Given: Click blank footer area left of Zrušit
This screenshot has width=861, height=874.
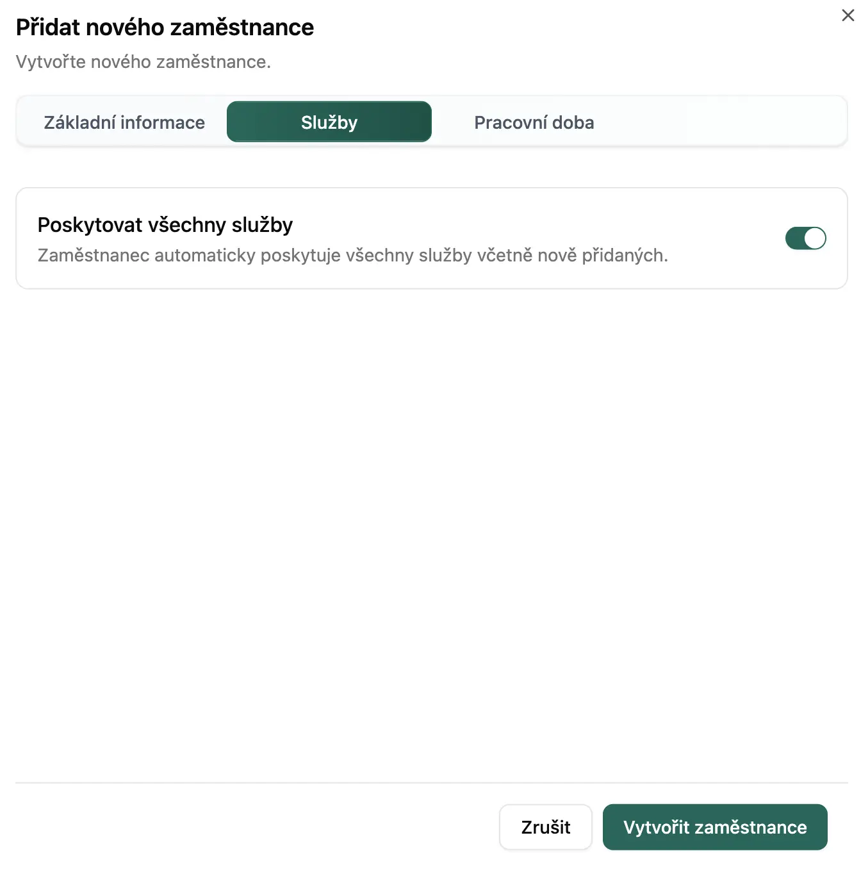Looking at the screenshot, I should click(x=256, y=827).
